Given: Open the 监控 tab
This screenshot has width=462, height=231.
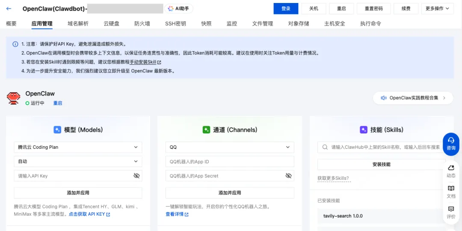Looking at the screenshot, I should pos(232,23).
